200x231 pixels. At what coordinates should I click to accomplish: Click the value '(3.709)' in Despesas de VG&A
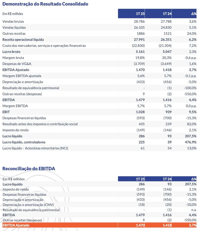click(139, 64)
